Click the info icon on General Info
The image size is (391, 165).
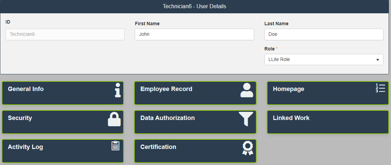[x=118, y=90]
